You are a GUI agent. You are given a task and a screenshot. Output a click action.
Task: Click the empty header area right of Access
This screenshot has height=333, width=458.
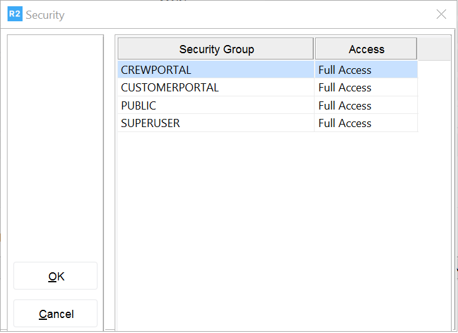[x=434, y=49]
